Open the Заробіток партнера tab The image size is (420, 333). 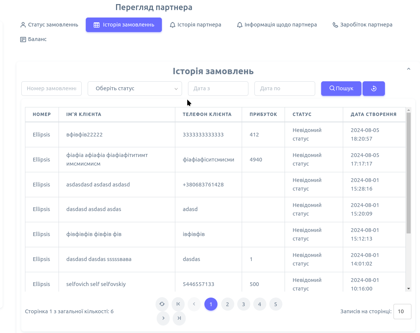tap(362, 25)
